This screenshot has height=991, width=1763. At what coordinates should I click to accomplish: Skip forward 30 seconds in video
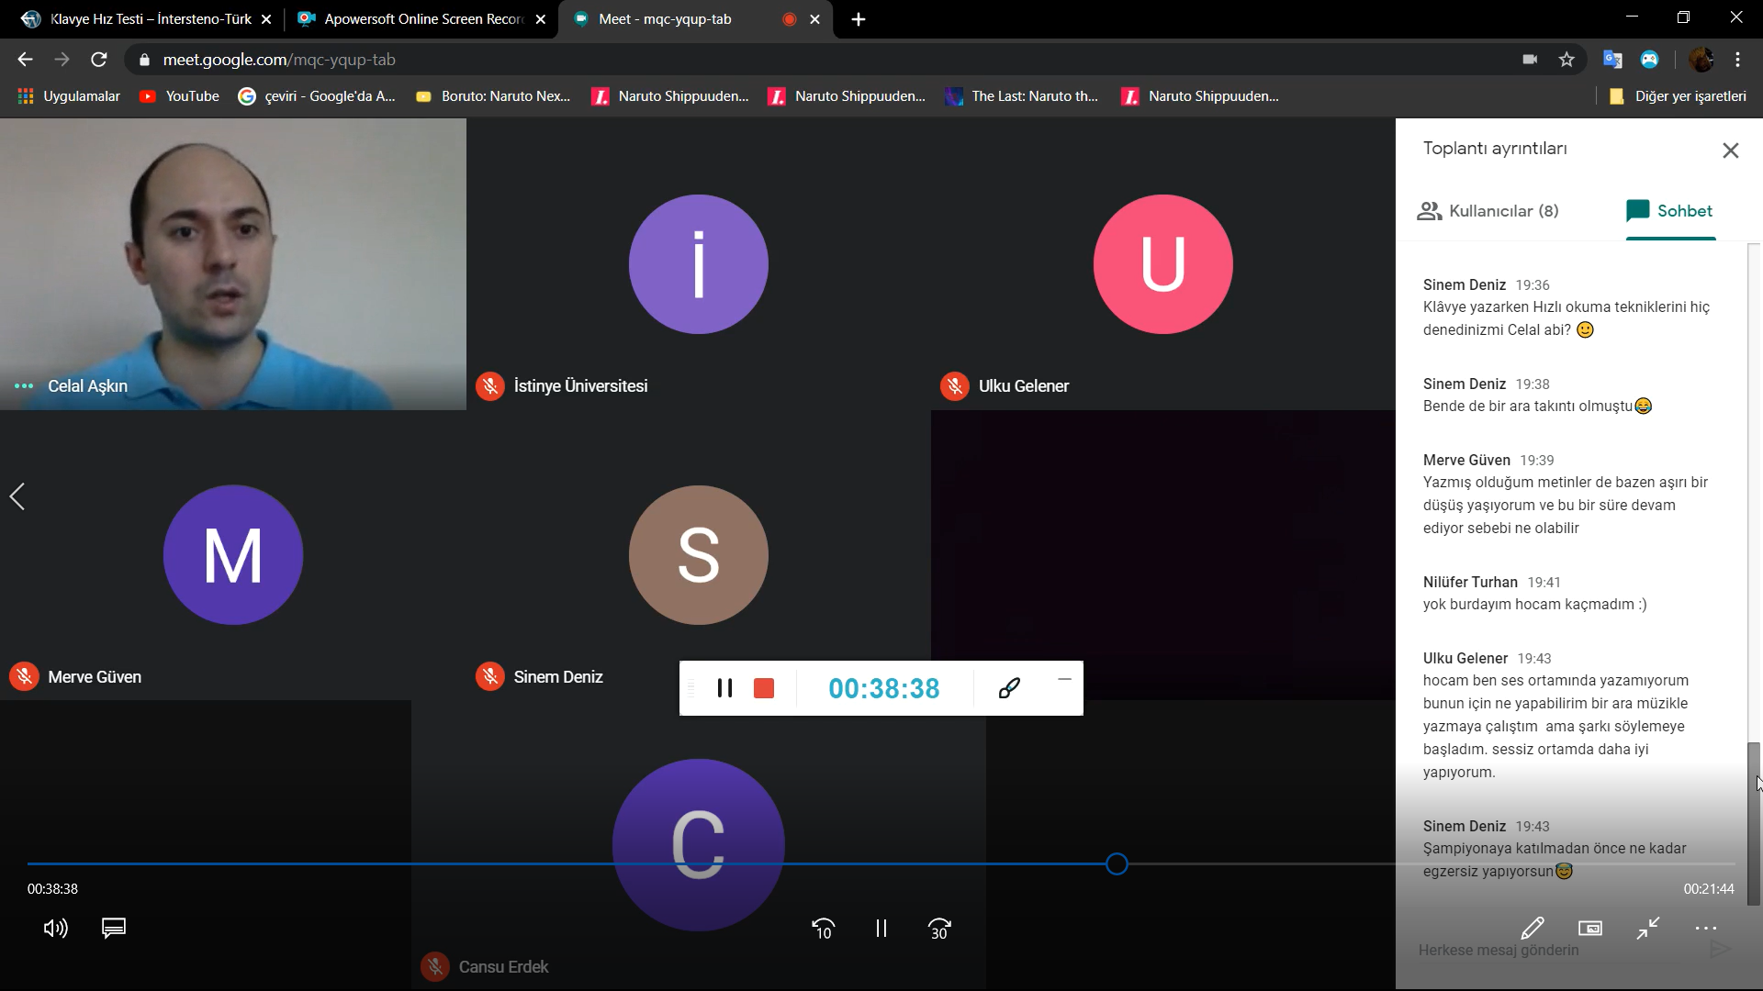tap(939, 929)
